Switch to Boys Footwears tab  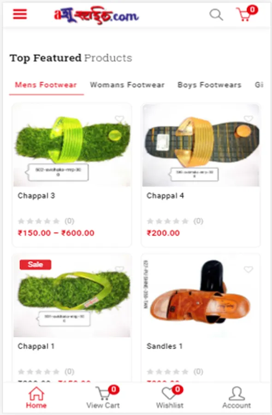tap(209, 85)
